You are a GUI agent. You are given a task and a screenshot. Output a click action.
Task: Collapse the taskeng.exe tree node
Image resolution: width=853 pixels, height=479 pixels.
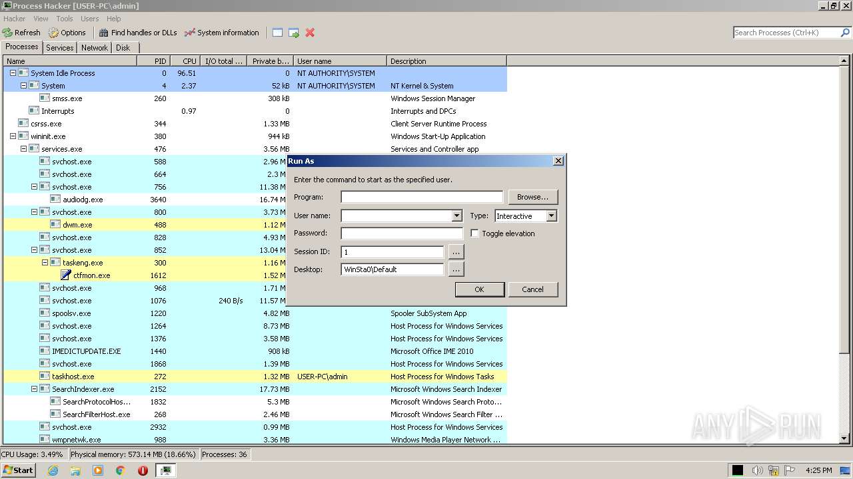[x=45, y=262]
